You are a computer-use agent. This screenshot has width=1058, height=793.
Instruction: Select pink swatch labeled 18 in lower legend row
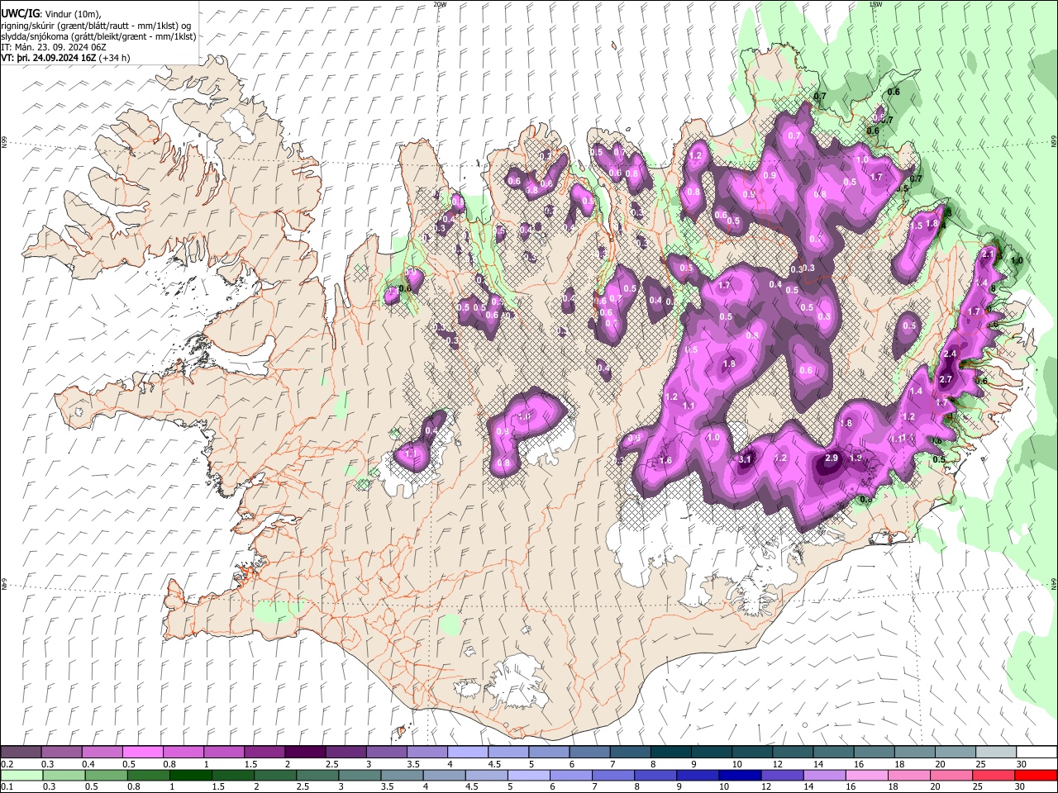pyautogui.click(x=909, y=775)
